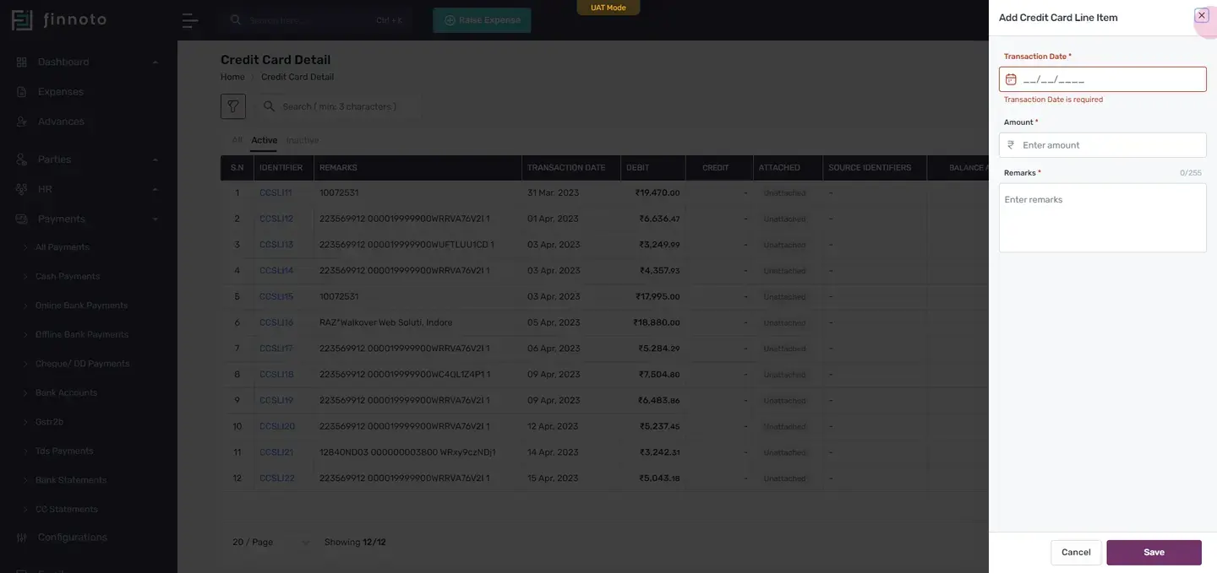Open the 20 / Page size dropdown
The height and width of the screenshot is (573, 1217).
pyautogui.click(x=271, y=542)
